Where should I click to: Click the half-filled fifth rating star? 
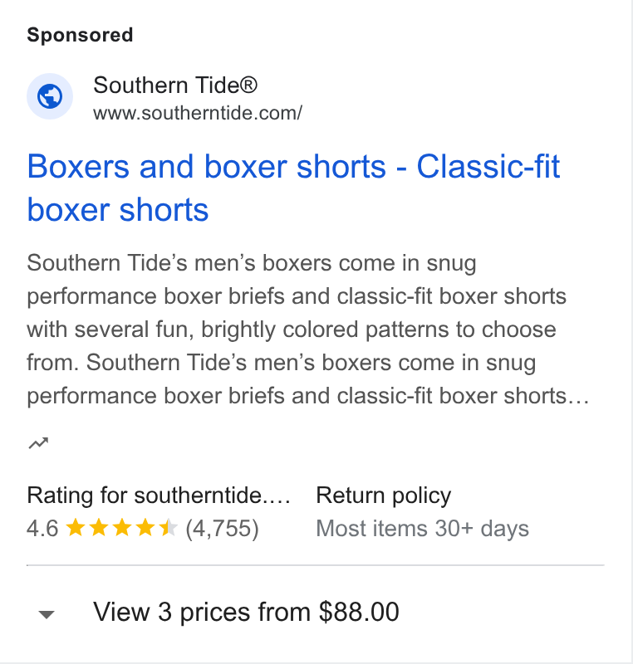168,528
